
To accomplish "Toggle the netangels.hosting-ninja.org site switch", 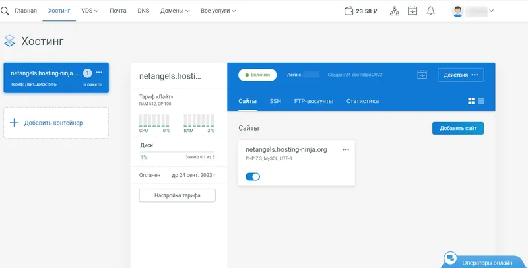I will coord(253,176).
